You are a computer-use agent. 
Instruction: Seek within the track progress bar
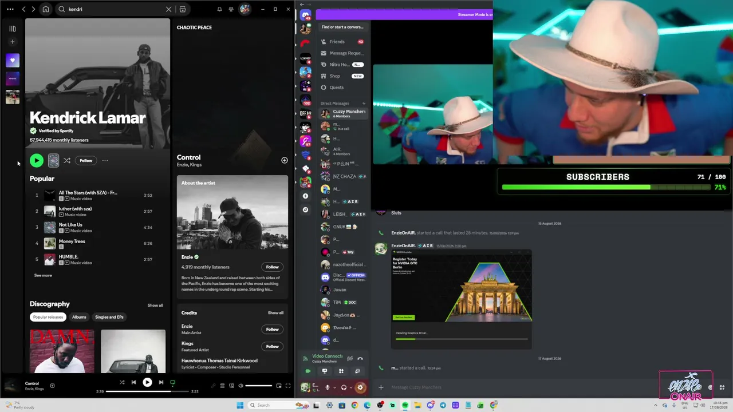(x=147, y=391)
